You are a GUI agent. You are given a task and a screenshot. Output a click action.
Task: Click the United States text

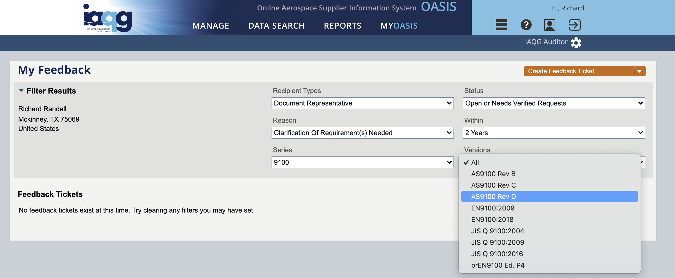click(x=39, y=129)
